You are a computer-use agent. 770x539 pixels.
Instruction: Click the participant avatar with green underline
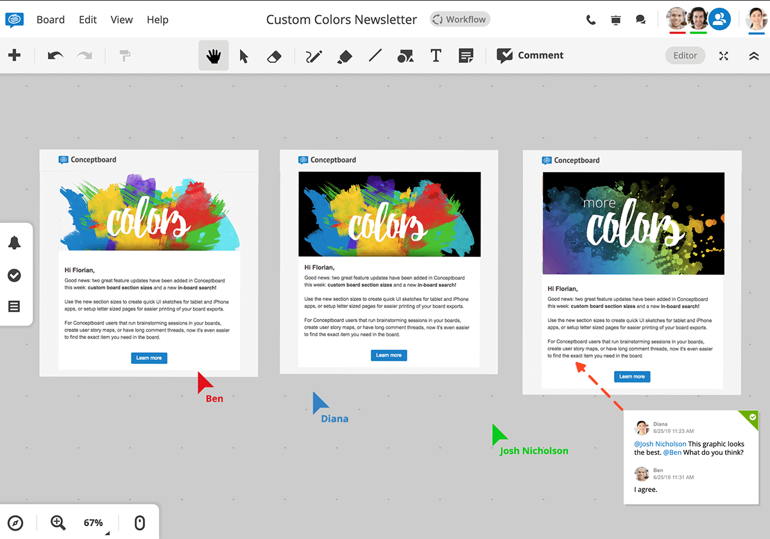[698, 19]
